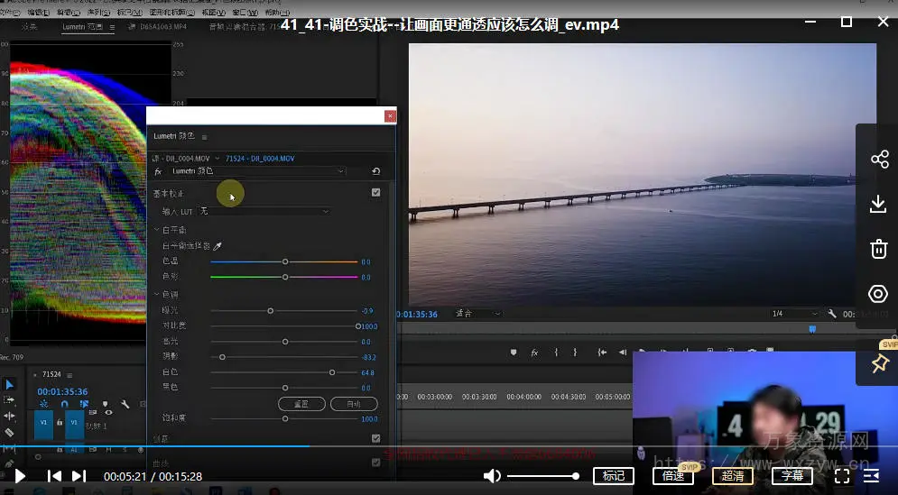Play the video with the play button
This screenshot has height=495, width=898.
coord(20,476)
